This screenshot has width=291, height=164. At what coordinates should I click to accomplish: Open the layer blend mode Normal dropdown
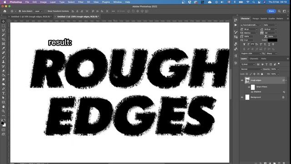point(251,69)
